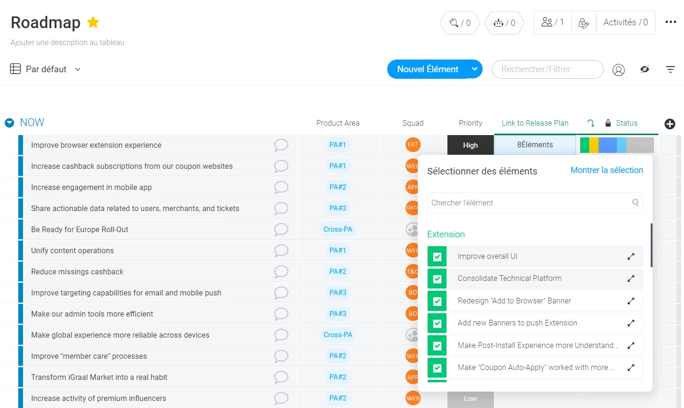The width and height of the screenshot is (684, 408).
Task: Click the EXT squad avatar in first row
Action: tap(413, 144)
